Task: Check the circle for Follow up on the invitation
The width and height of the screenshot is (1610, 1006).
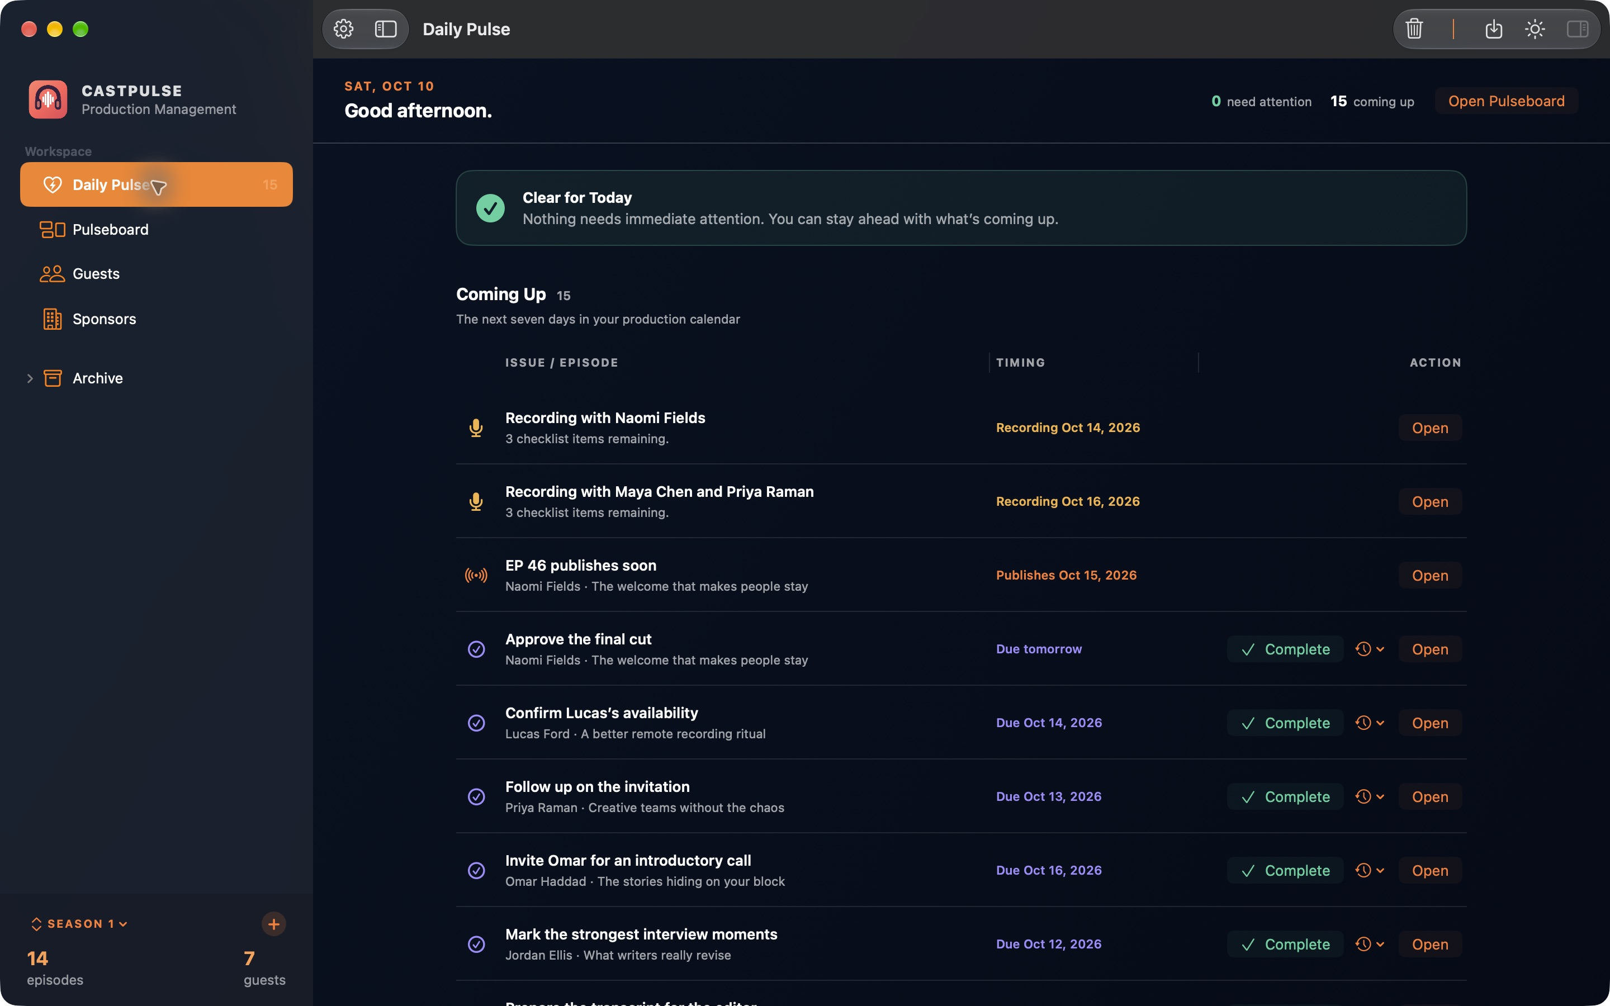Action: (476, 797)
